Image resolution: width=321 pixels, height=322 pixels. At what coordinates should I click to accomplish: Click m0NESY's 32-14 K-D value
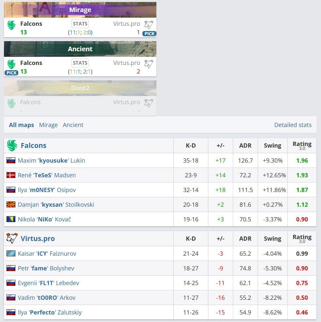pos(191,190)
